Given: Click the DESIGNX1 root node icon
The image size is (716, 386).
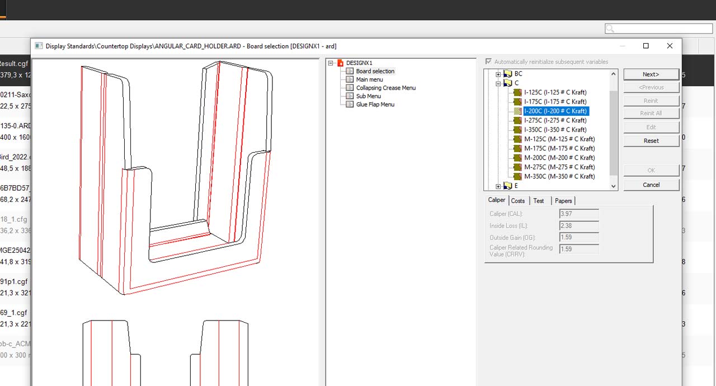Looking at the screenshot, I should coord(340,63).
